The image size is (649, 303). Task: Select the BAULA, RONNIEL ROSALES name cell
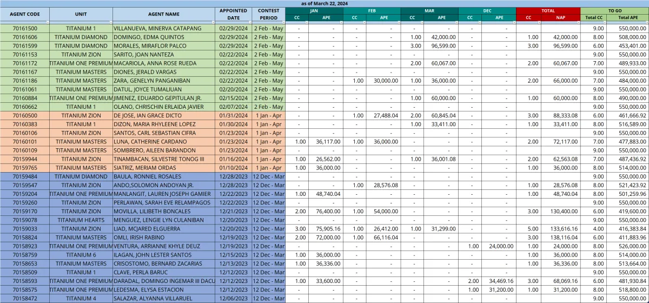click(x=164, y=176)
